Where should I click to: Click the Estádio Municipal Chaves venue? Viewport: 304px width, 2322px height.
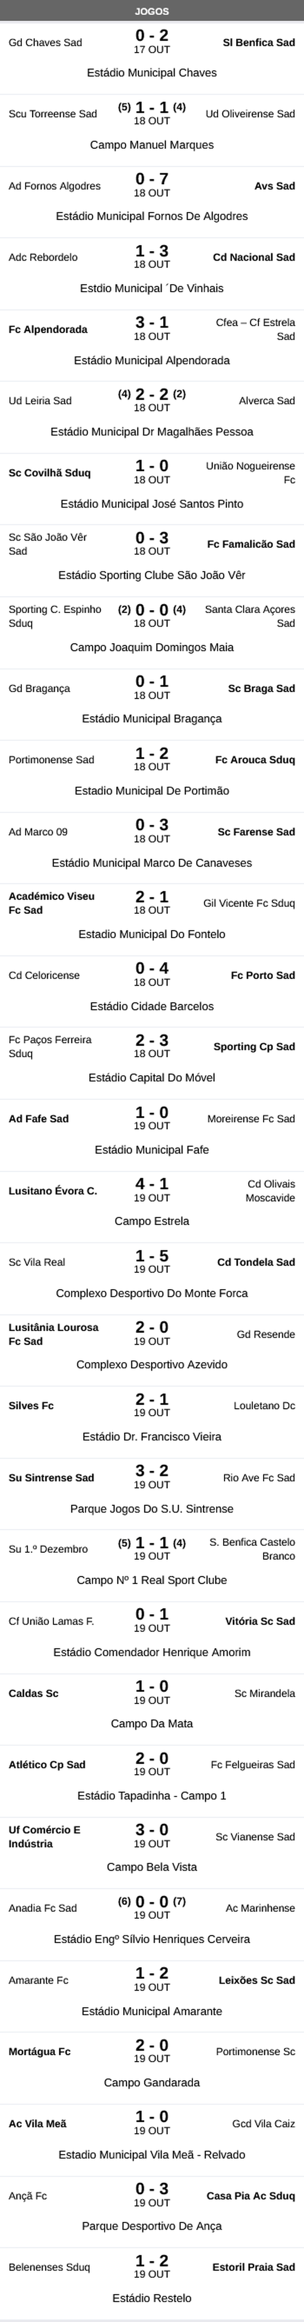pyautogui.click(x=151, y=72)
